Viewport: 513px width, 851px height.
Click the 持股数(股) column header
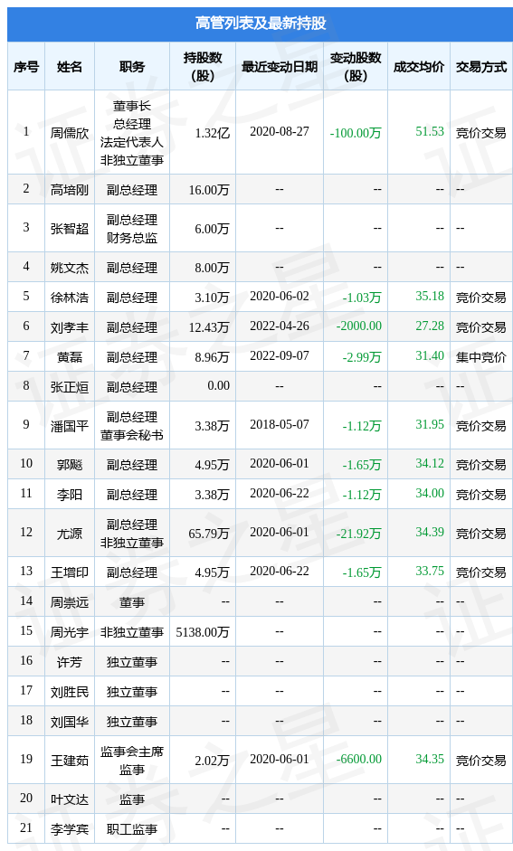click(203, 67)
